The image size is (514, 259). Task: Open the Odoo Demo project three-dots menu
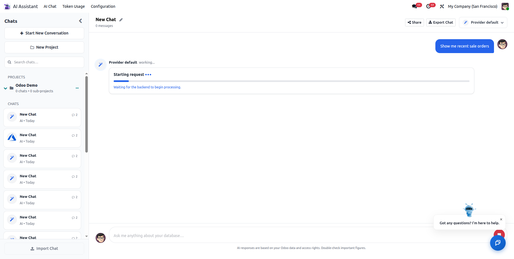tap(77, 88)
